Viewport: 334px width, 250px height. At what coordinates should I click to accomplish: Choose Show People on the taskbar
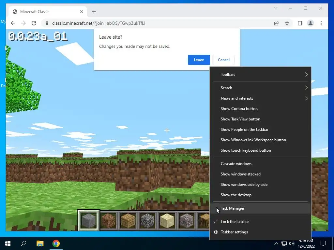click(x=261, y=130)
